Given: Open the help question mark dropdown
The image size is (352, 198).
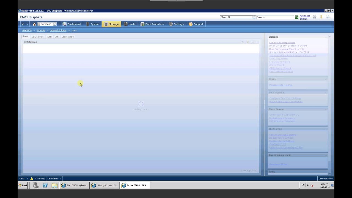Looking at the screenshot, I should pyautogui.click(x=328, y=17).
